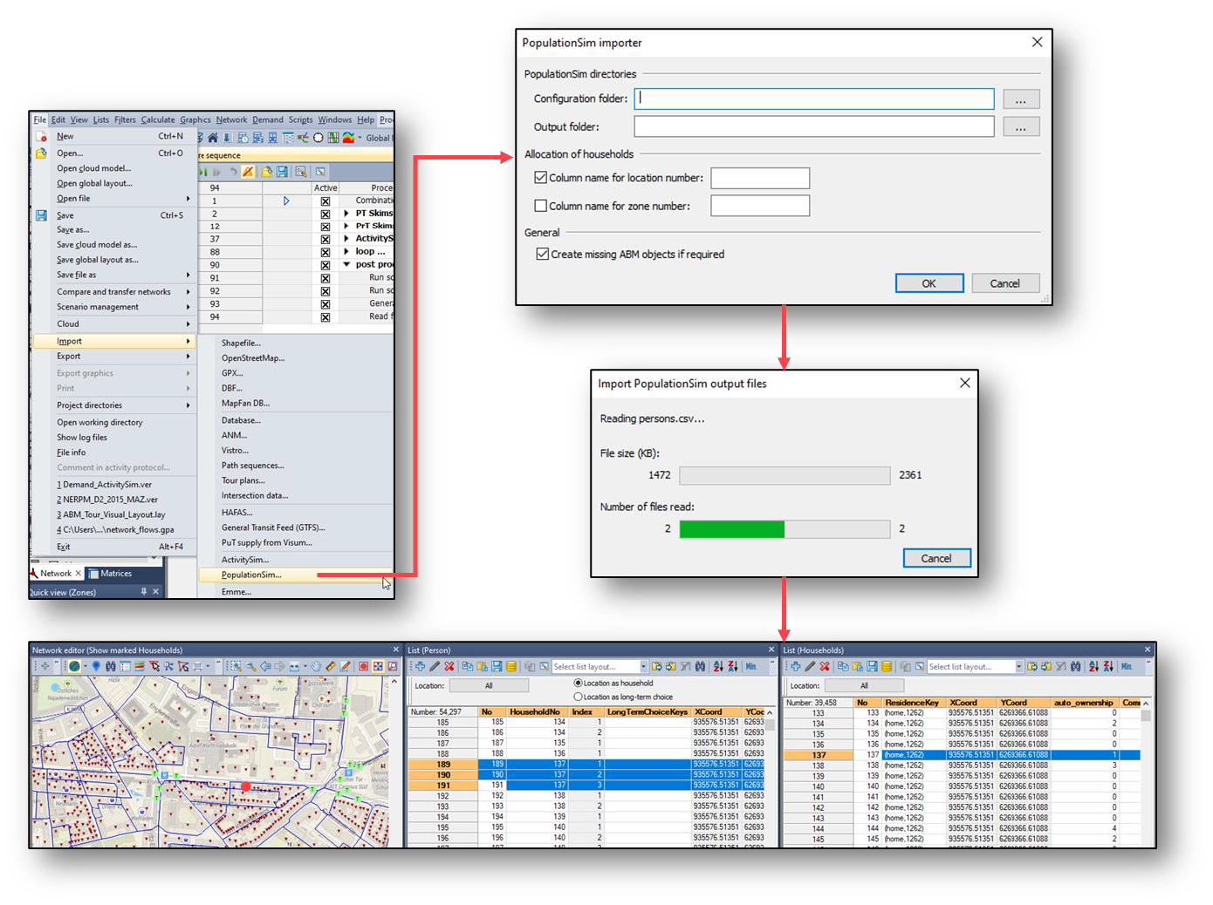Click the save icon in procedure sequence toolbar
This screenshot has width=1213, height=905.
pos(282,172)
